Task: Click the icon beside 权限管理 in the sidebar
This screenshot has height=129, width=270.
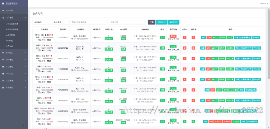Action: [x=3, y=59]
